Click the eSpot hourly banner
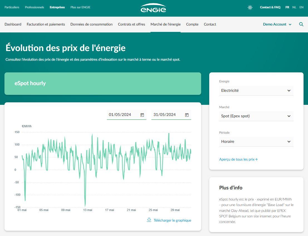Screen dimensions: 308x236 (103, 84)
